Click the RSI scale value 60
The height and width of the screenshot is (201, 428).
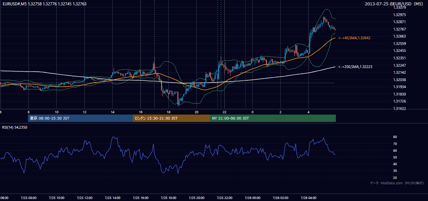tap(395, 150)
